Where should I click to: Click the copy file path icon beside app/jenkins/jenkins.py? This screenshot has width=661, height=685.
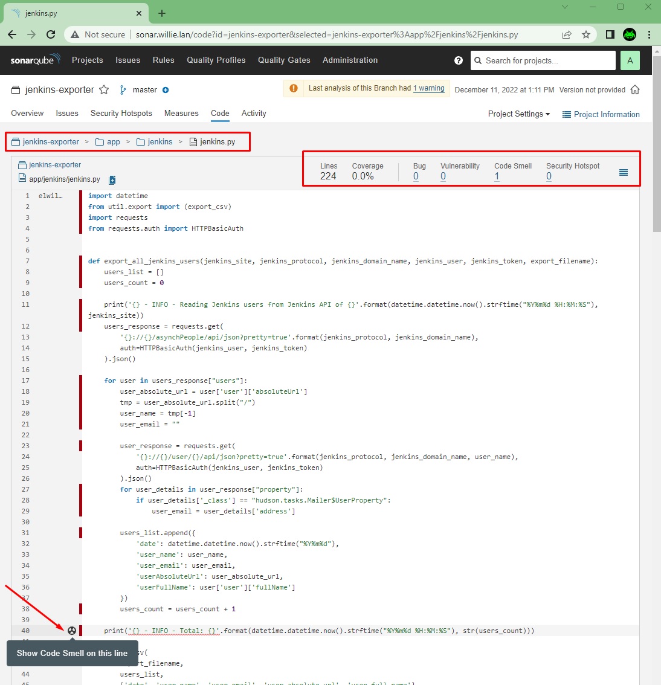pos(111,179)
